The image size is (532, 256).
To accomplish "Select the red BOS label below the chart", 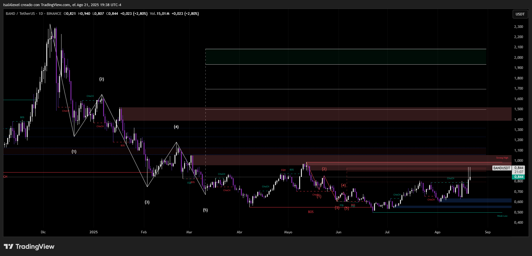I will (x=311, y=212).
